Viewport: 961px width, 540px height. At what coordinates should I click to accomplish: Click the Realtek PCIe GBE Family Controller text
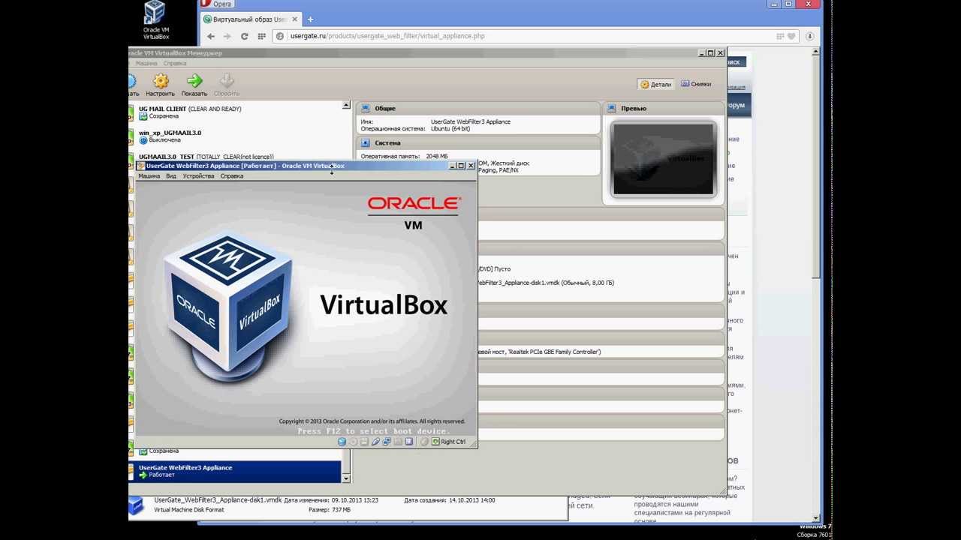tap(554, 352)
